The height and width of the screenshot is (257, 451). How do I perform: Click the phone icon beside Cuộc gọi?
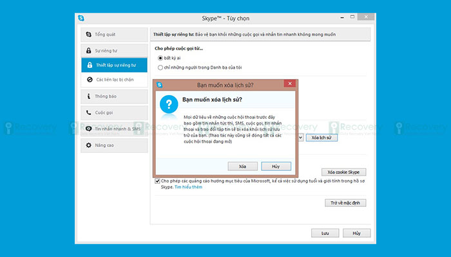click(x=89, y=112)
